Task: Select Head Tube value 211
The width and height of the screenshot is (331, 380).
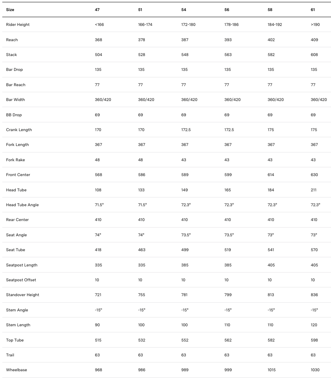Action: 314,190
